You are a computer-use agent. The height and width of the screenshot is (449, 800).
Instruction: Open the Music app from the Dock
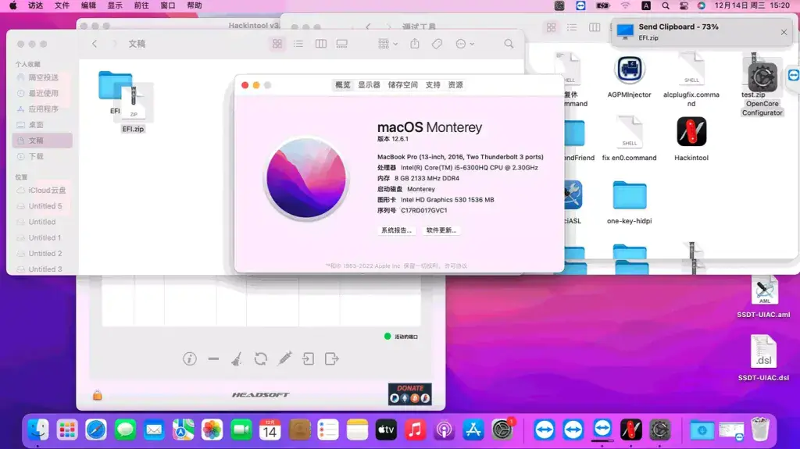416,430
